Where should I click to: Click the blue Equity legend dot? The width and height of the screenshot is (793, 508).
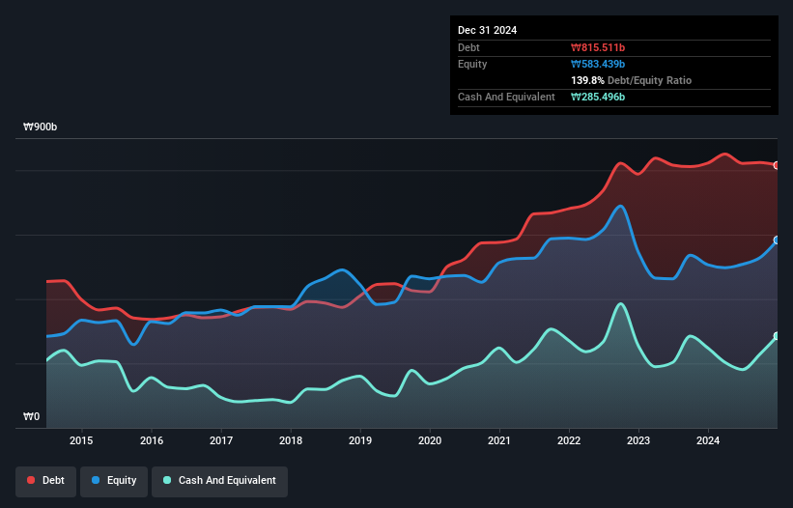coord(96,480)
